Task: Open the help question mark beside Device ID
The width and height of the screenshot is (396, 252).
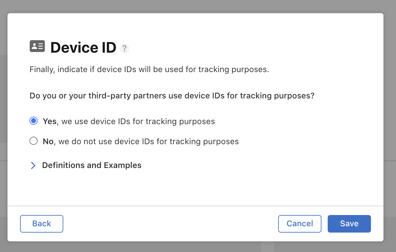Action: point(125,48)
